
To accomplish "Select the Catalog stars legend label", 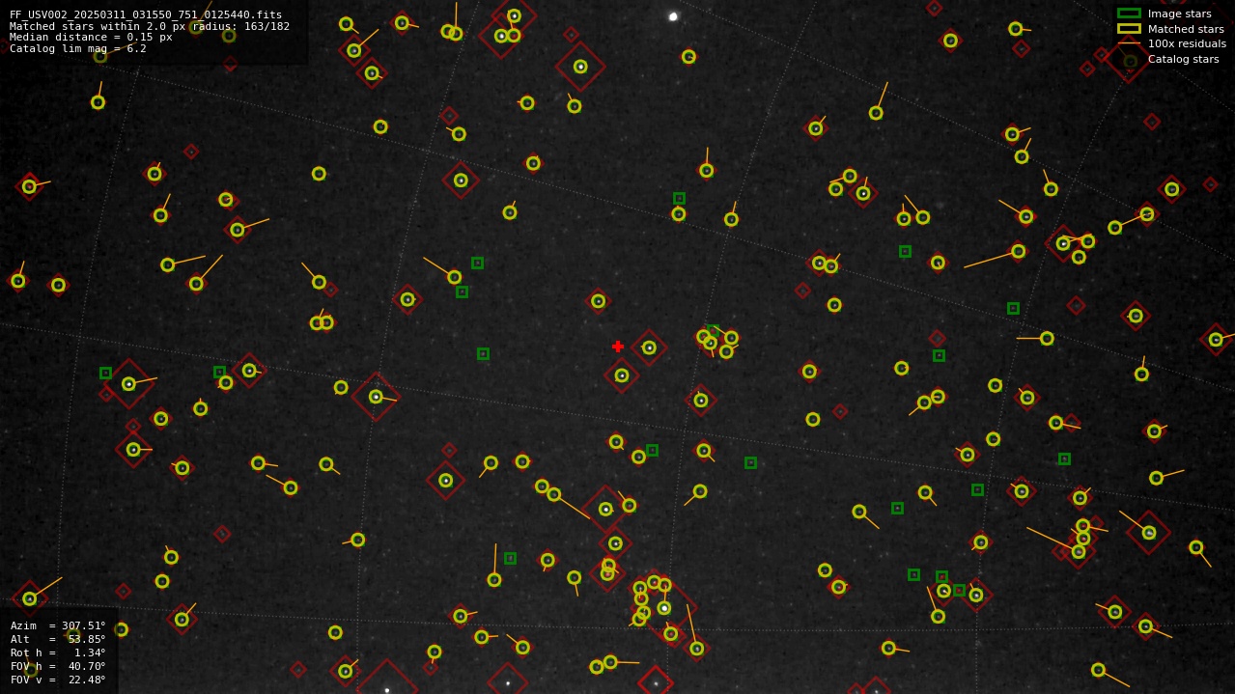I will coord(1183,59).
